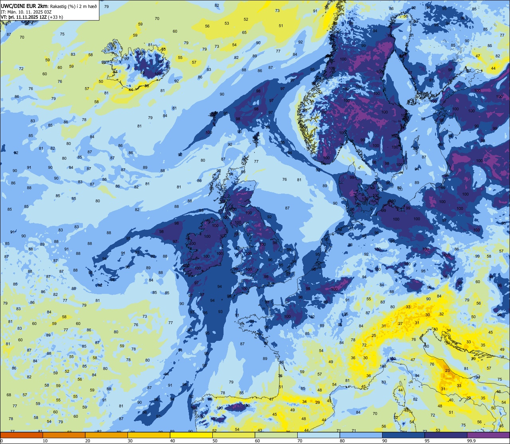Click the 30–40 amber legend segment
This screenshot has width=510, height=444.
pyautogui.click(x=149, y=435)
